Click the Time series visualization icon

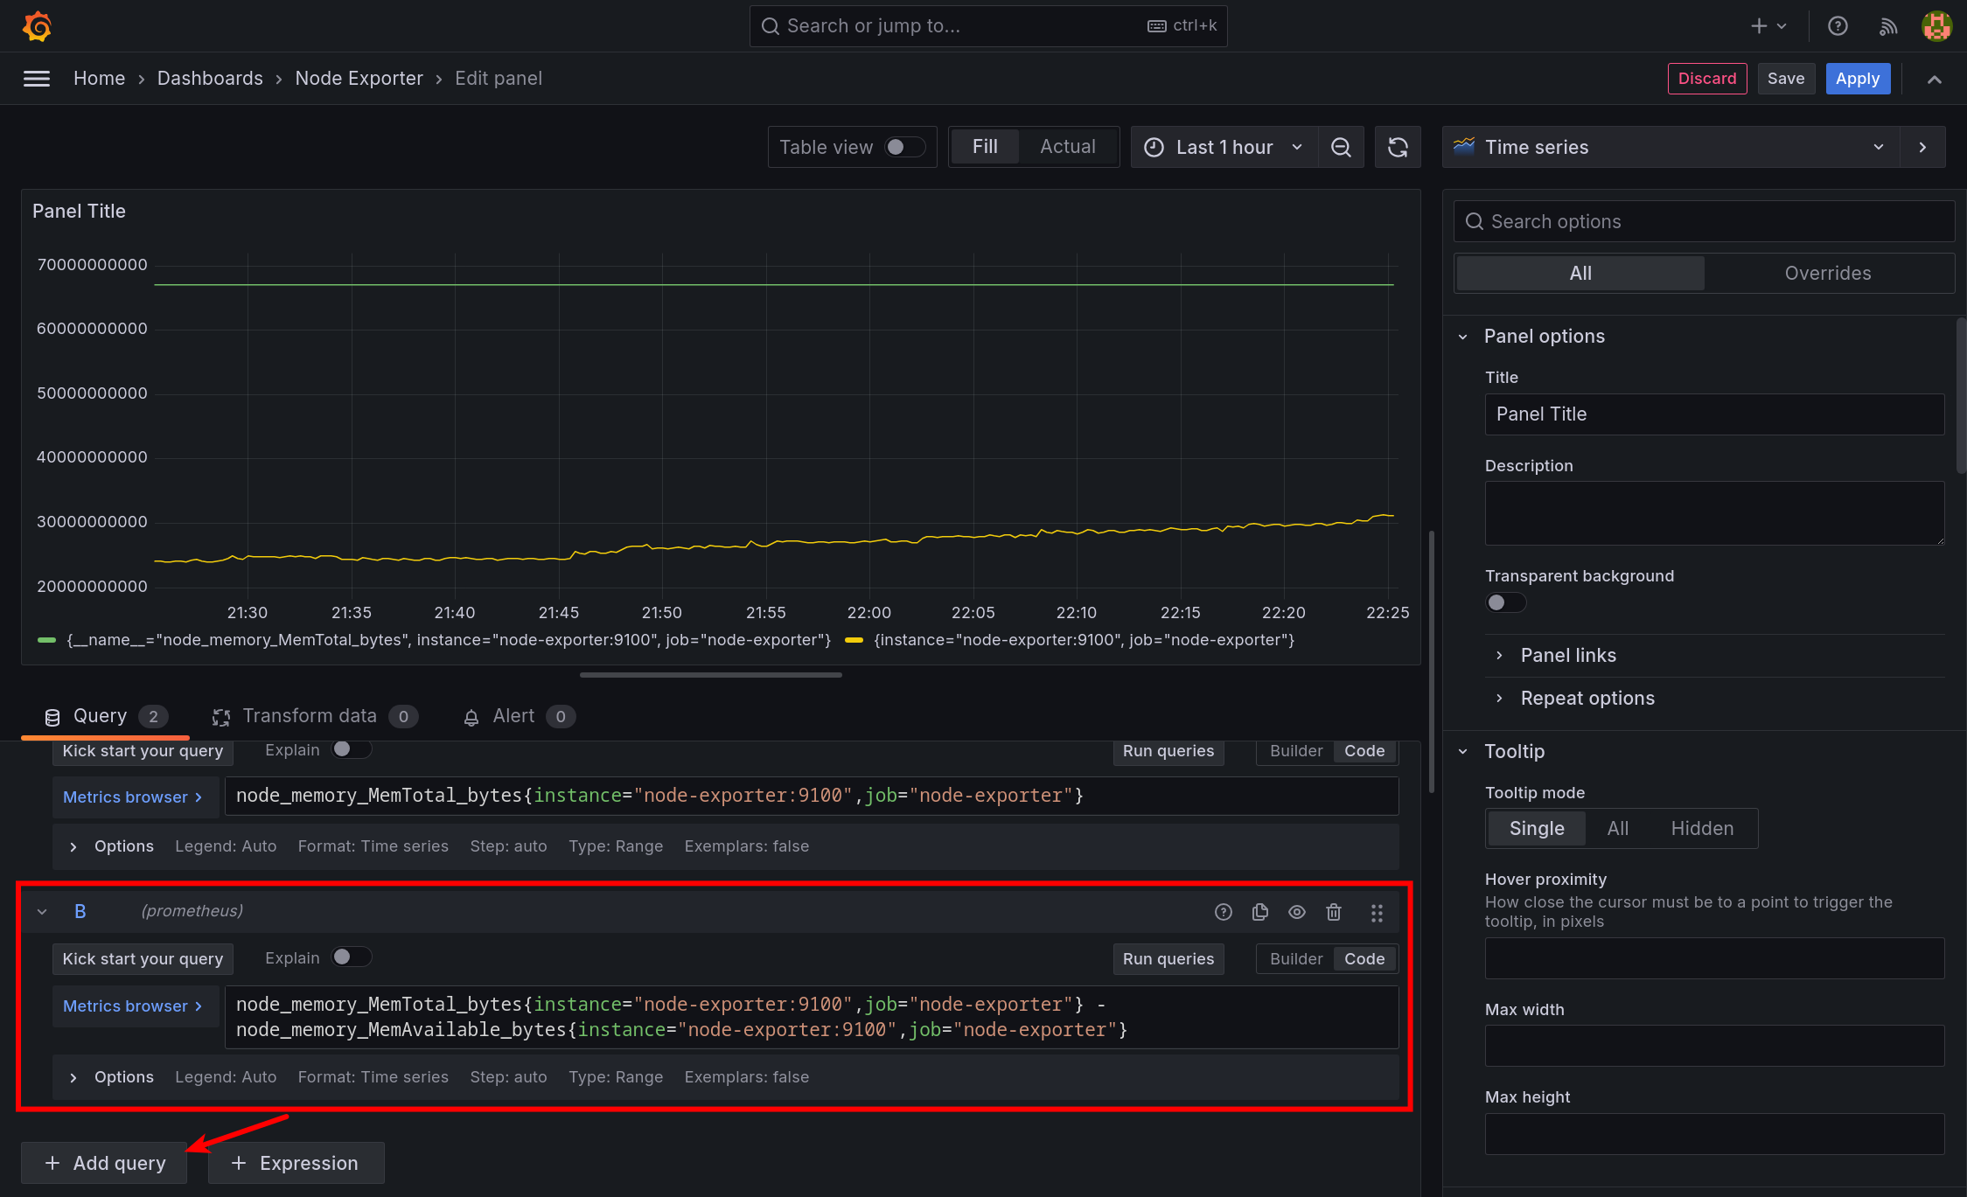[1464, 146]
